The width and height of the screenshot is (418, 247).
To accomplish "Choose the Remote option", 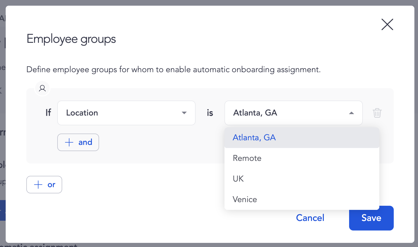I will tap(247, 158).
